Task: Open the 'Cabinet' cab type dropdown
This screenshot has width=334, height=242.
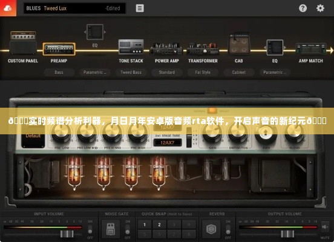Action: point(239,72)
